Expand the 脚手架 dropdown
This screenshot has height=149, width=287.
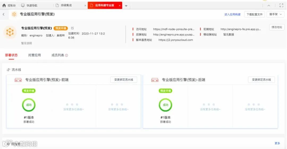tap(276, 14)
